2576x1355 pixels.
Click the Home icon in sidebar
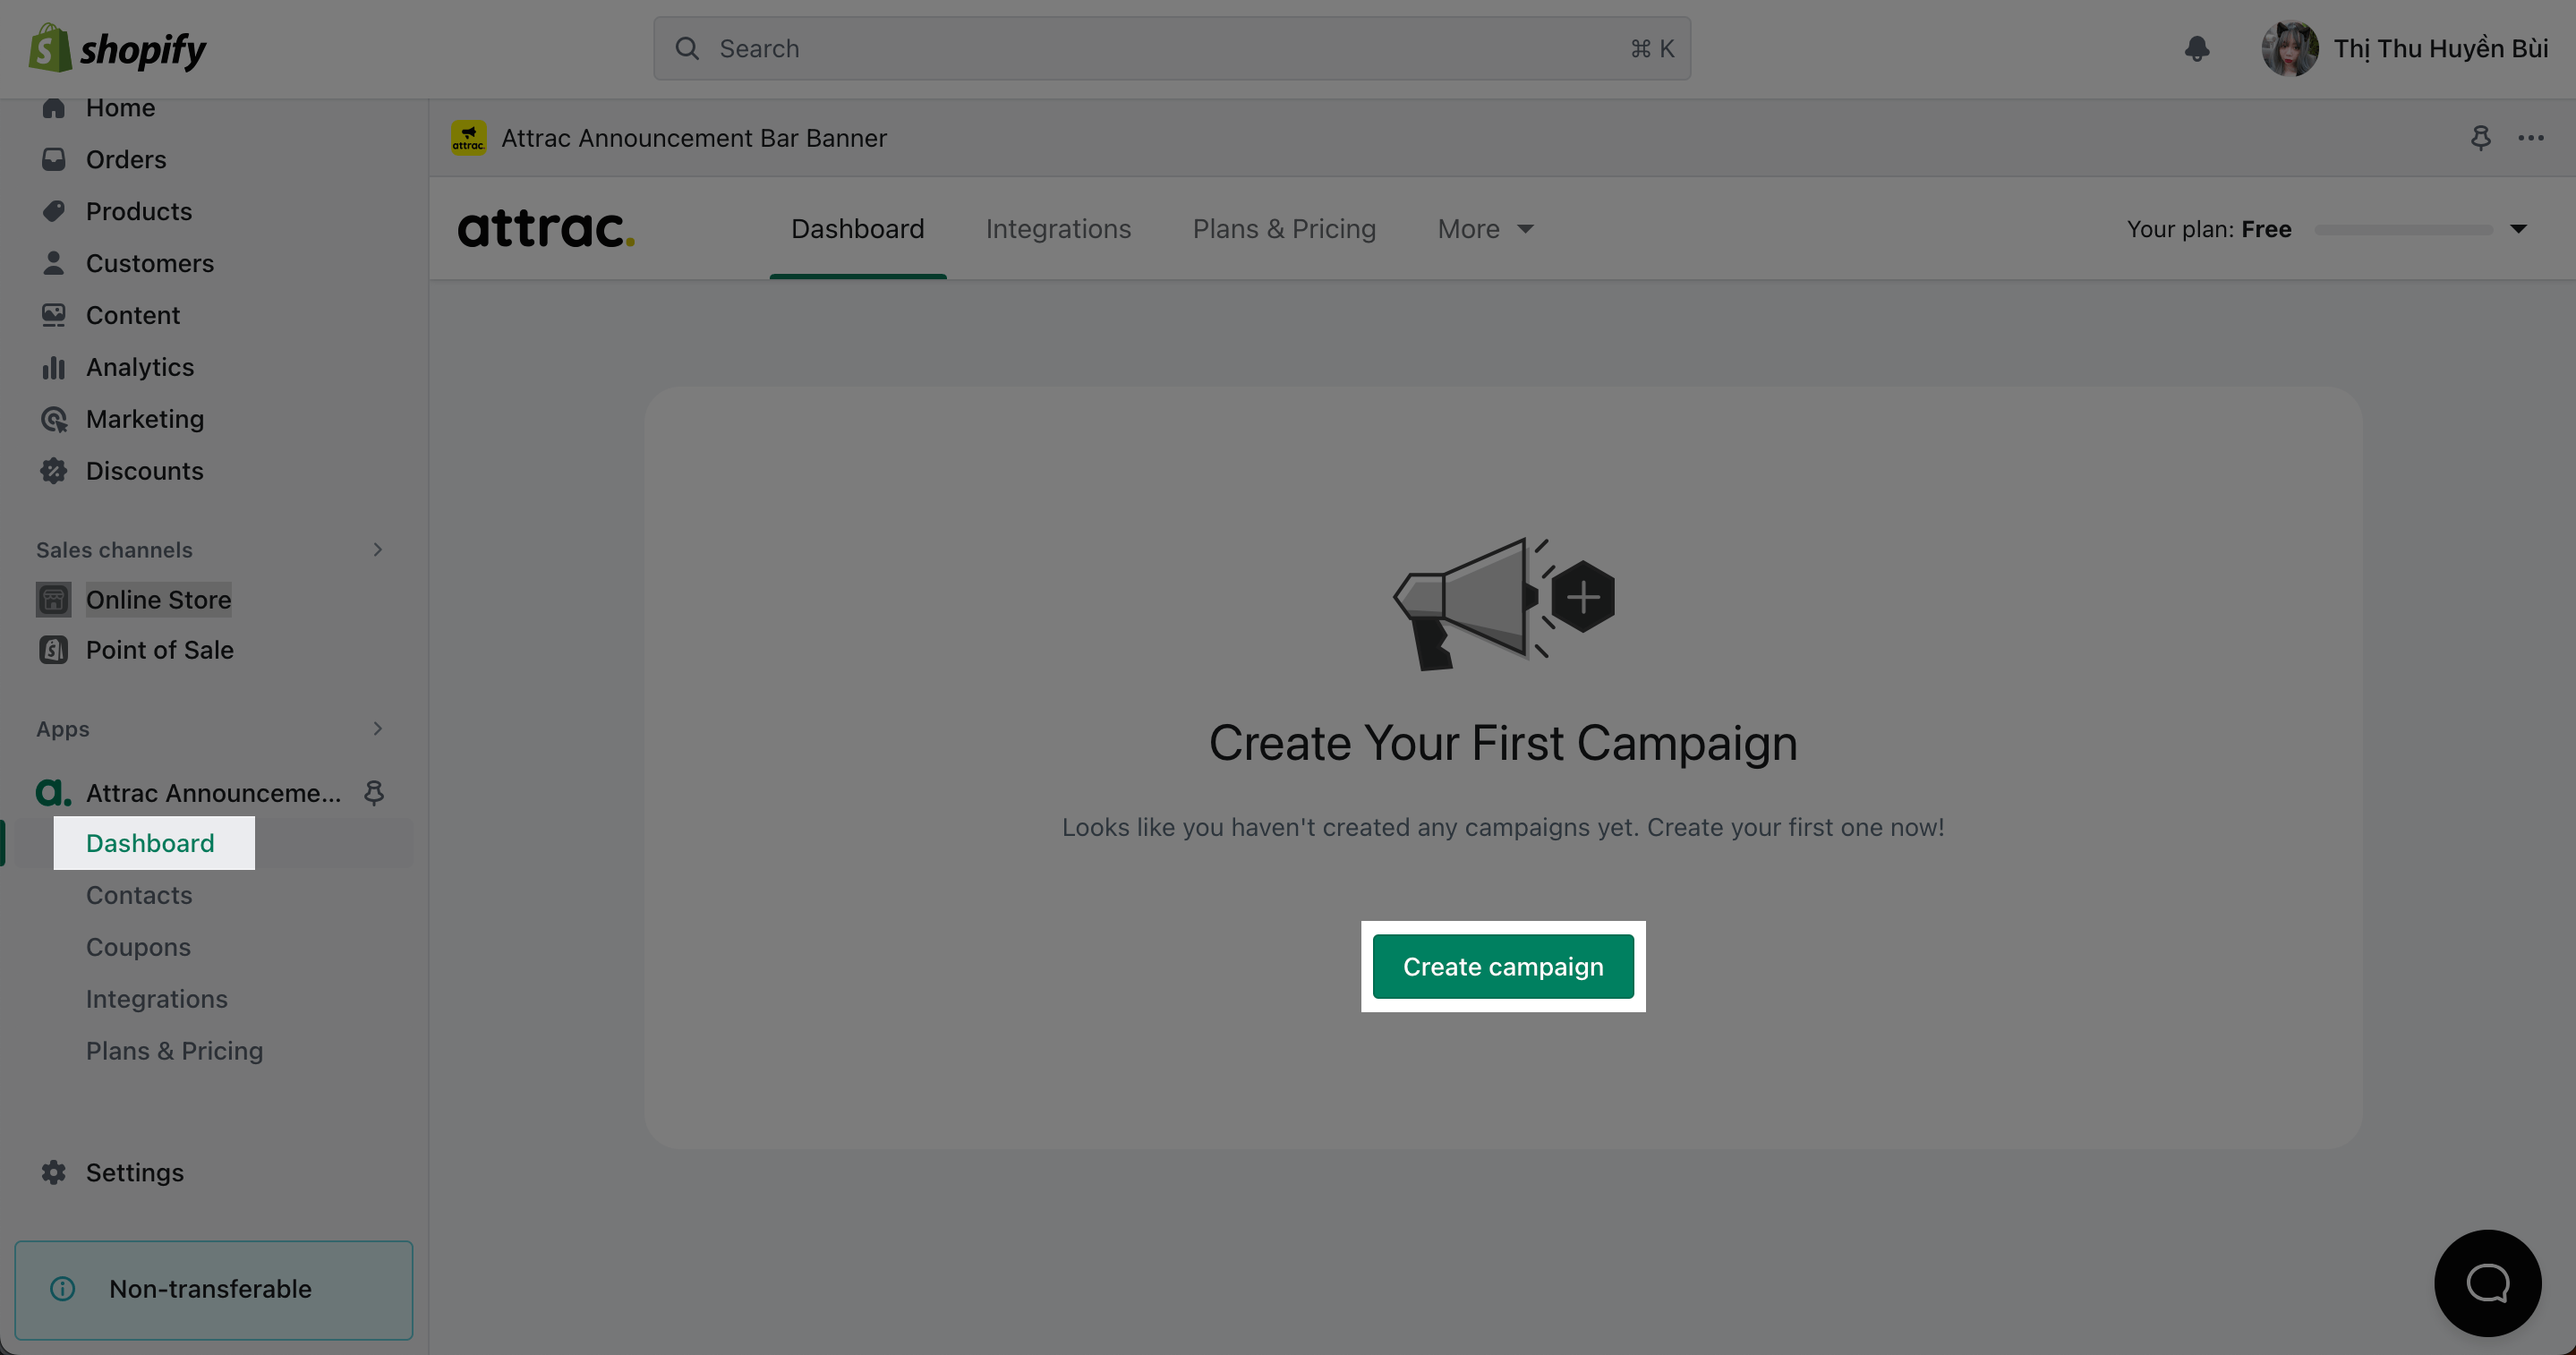pyautogui.click(x=54, y=107)
